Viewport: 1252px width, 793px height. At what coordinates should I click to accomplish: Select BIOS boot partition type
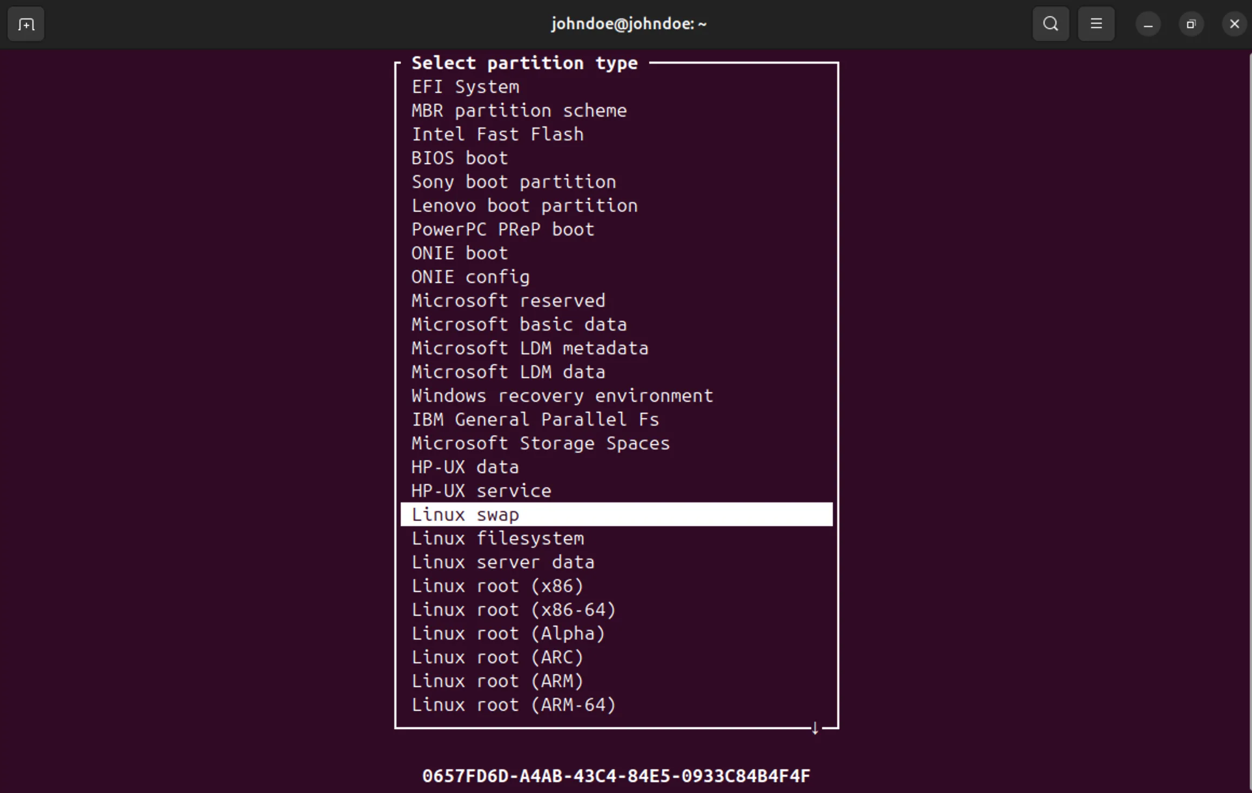coord(460,158)
